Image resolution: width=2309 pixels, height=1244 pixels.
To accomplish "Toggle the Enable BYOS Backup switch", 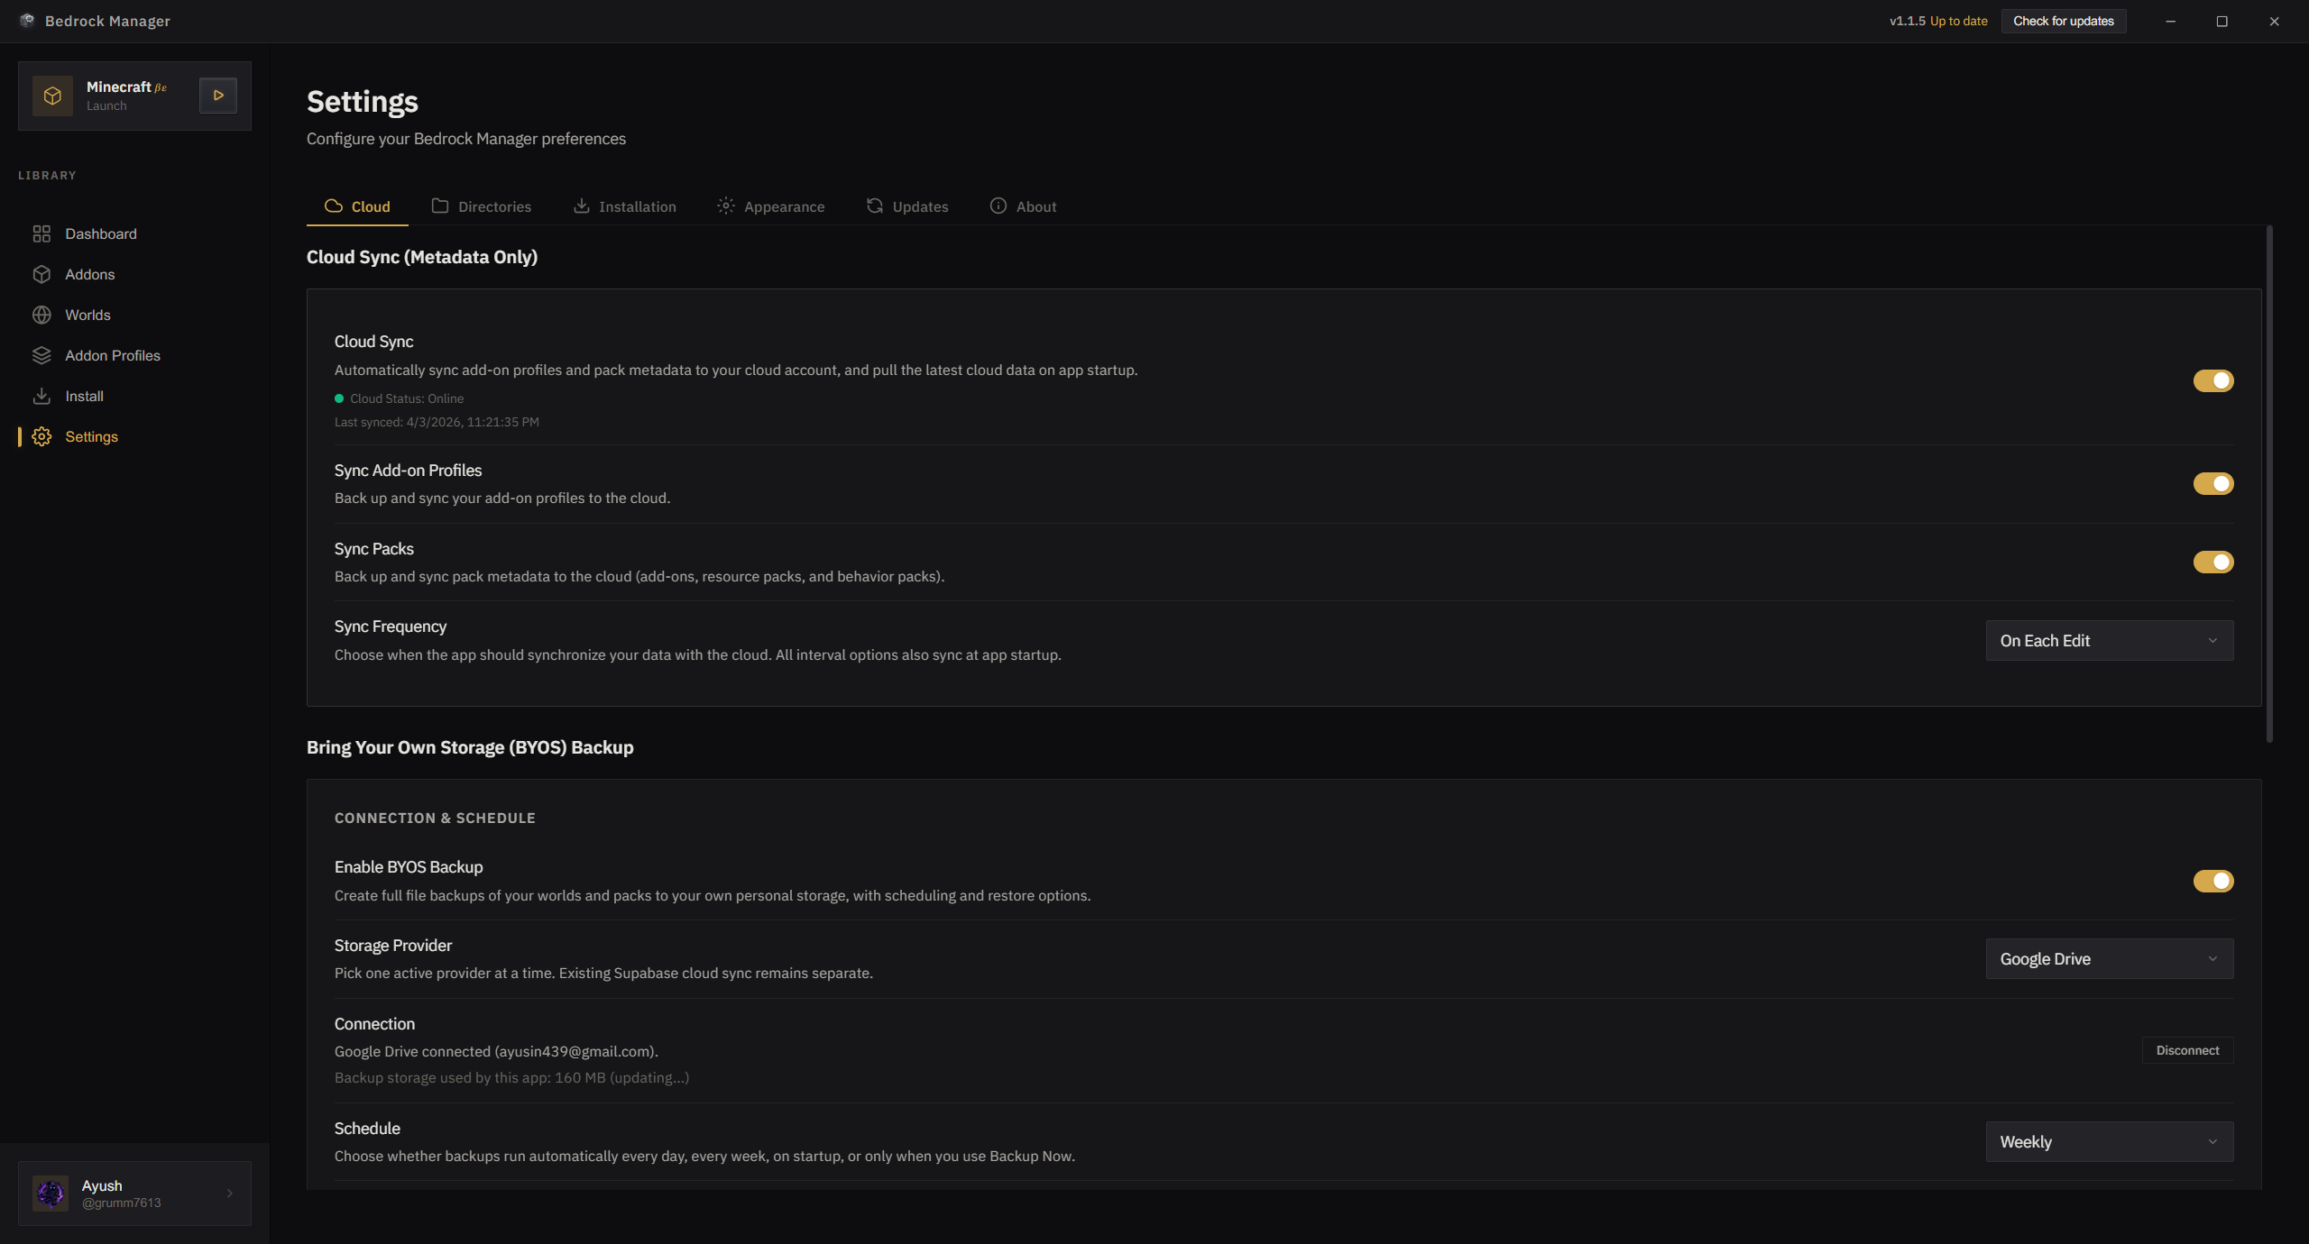I will click(x=2212, y=882).
